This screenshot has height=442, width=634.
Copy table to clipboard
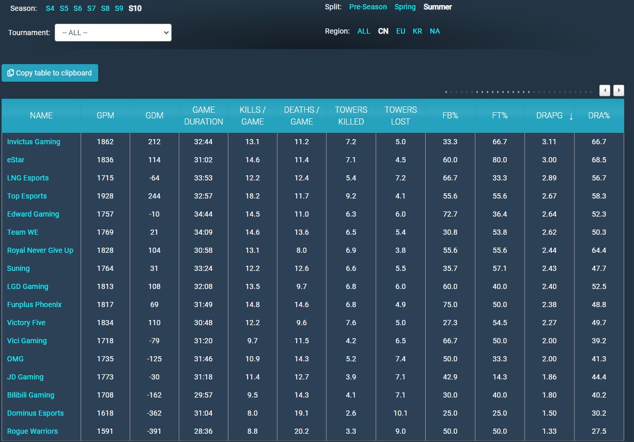click(x=50, y=73)
